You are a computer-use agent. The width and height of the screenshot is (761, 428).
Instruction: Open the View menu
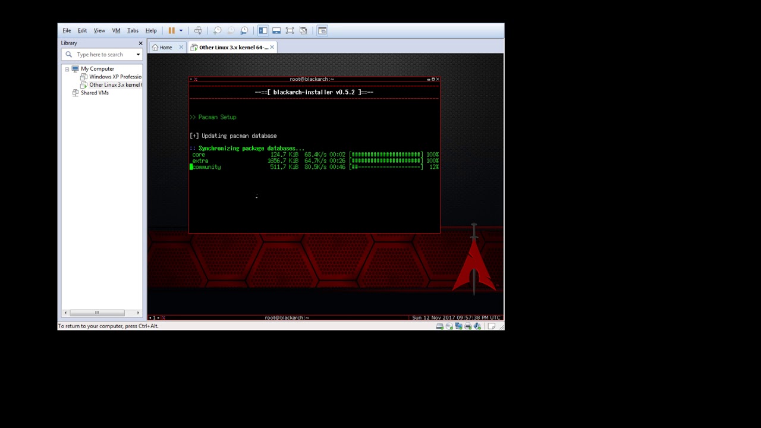coord(99,30)
